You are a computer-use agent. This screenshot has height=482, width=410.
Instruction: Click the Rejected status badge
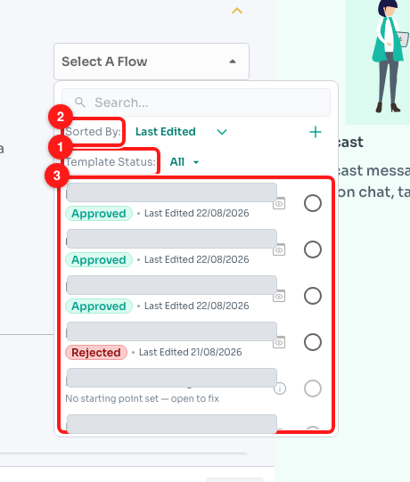click(96, 352)
